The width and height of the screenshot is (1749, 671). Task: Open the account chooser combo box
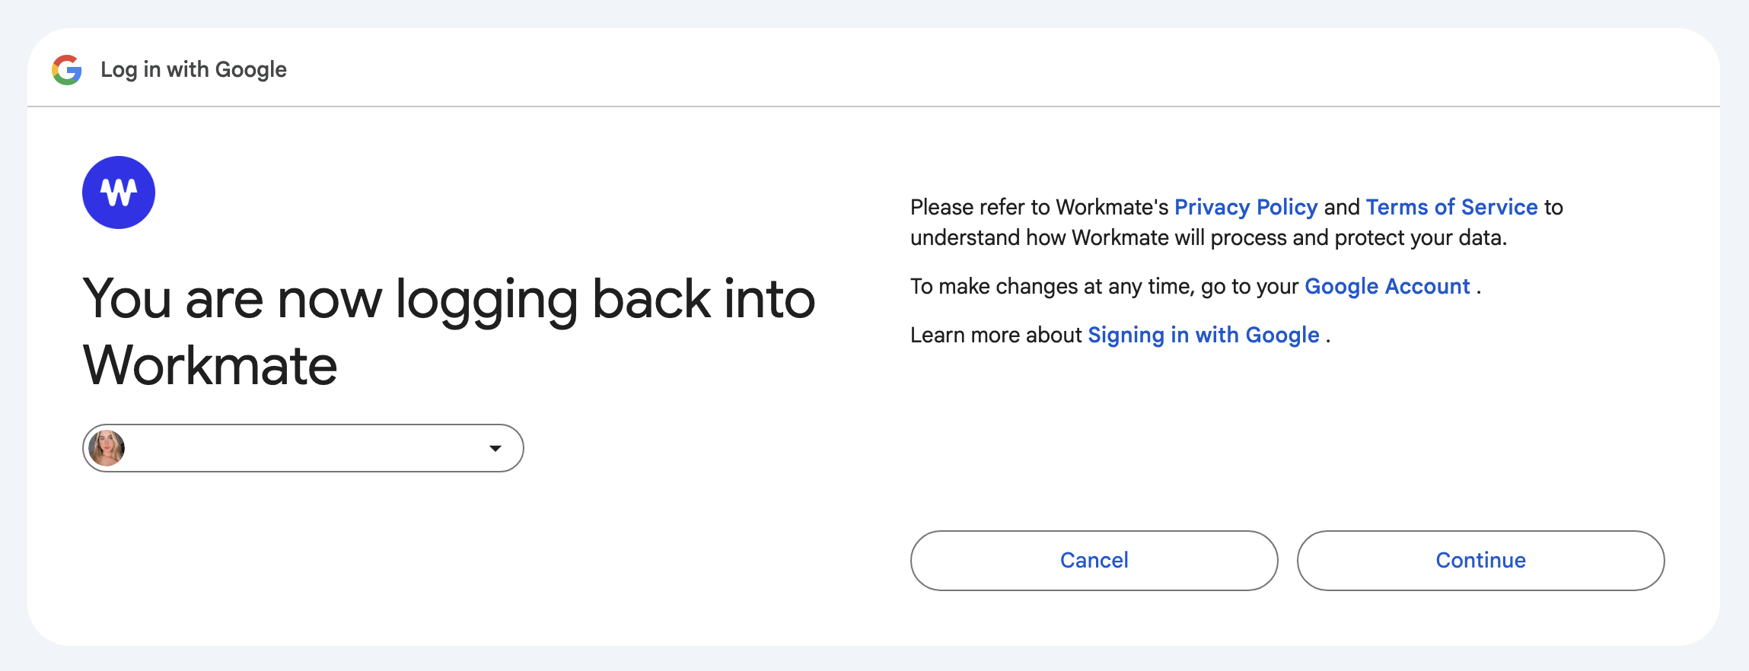[303, 448]
